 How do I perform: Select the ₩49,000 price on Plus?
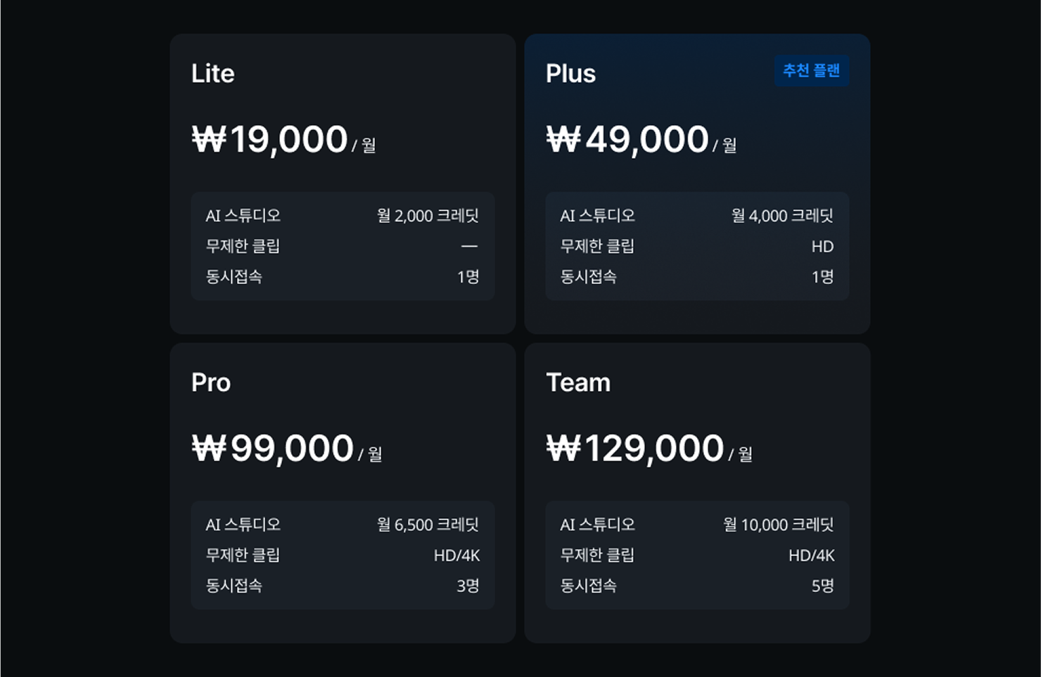pyautogui.click(x=627, y=139)
